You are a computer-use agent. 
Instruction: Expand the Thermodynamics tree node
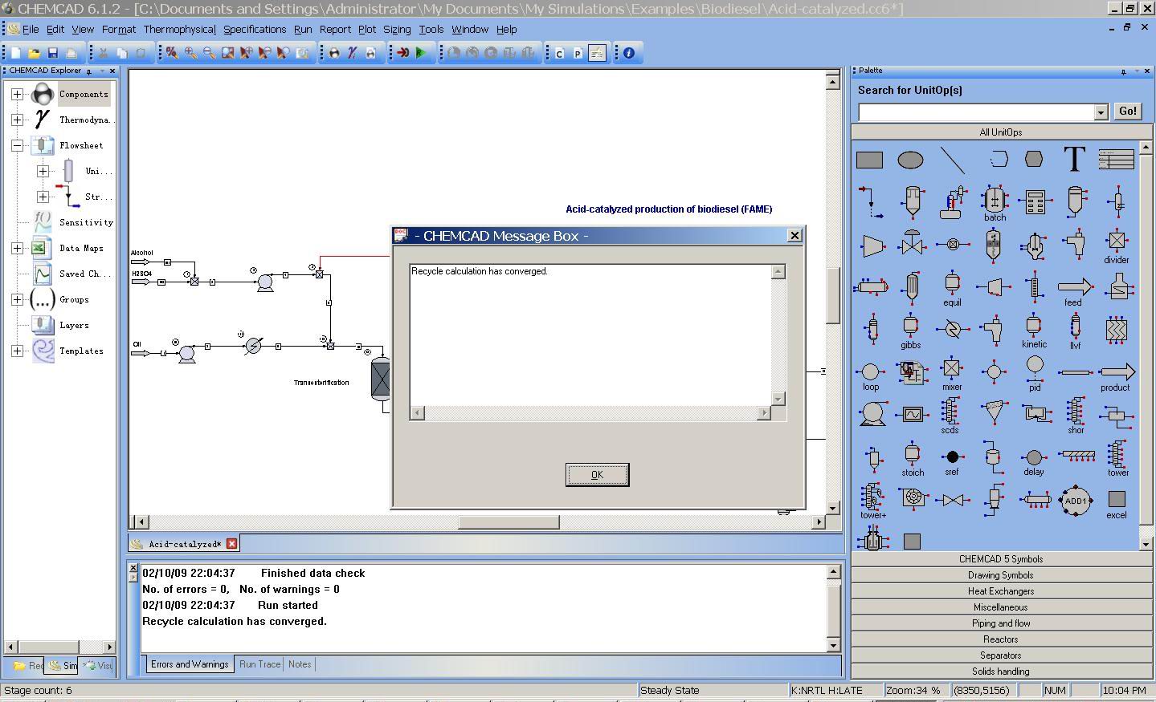pyautogui.click(x=17, y=120)
